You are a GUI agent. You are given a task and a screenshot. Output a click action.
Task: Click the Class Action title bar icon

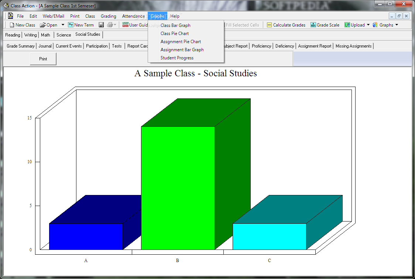click(x=6, y=6)
